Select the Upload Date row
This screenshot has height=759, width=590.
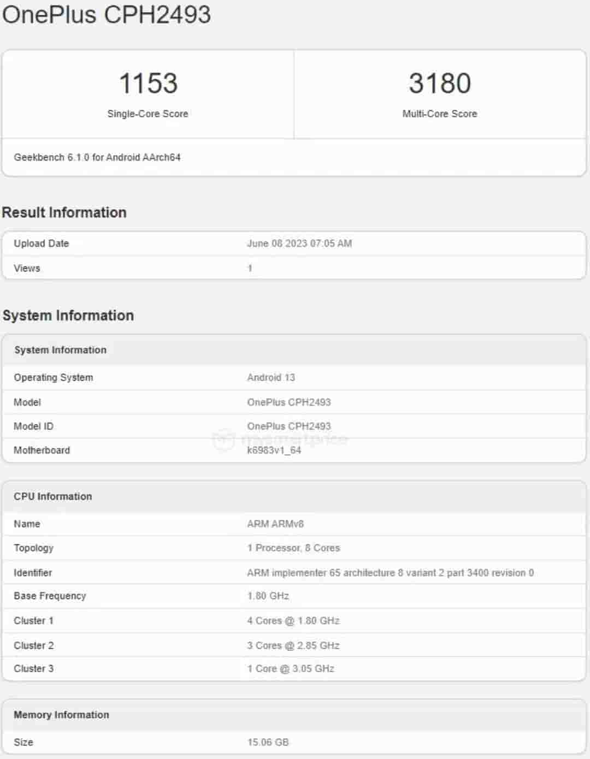click(x=41, y=244)
